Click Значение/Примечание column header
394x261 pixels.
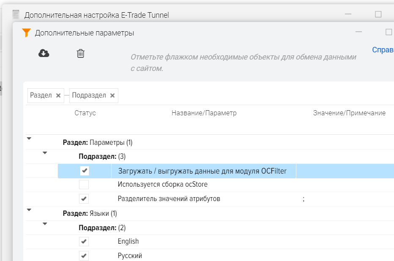pos(349,113)
